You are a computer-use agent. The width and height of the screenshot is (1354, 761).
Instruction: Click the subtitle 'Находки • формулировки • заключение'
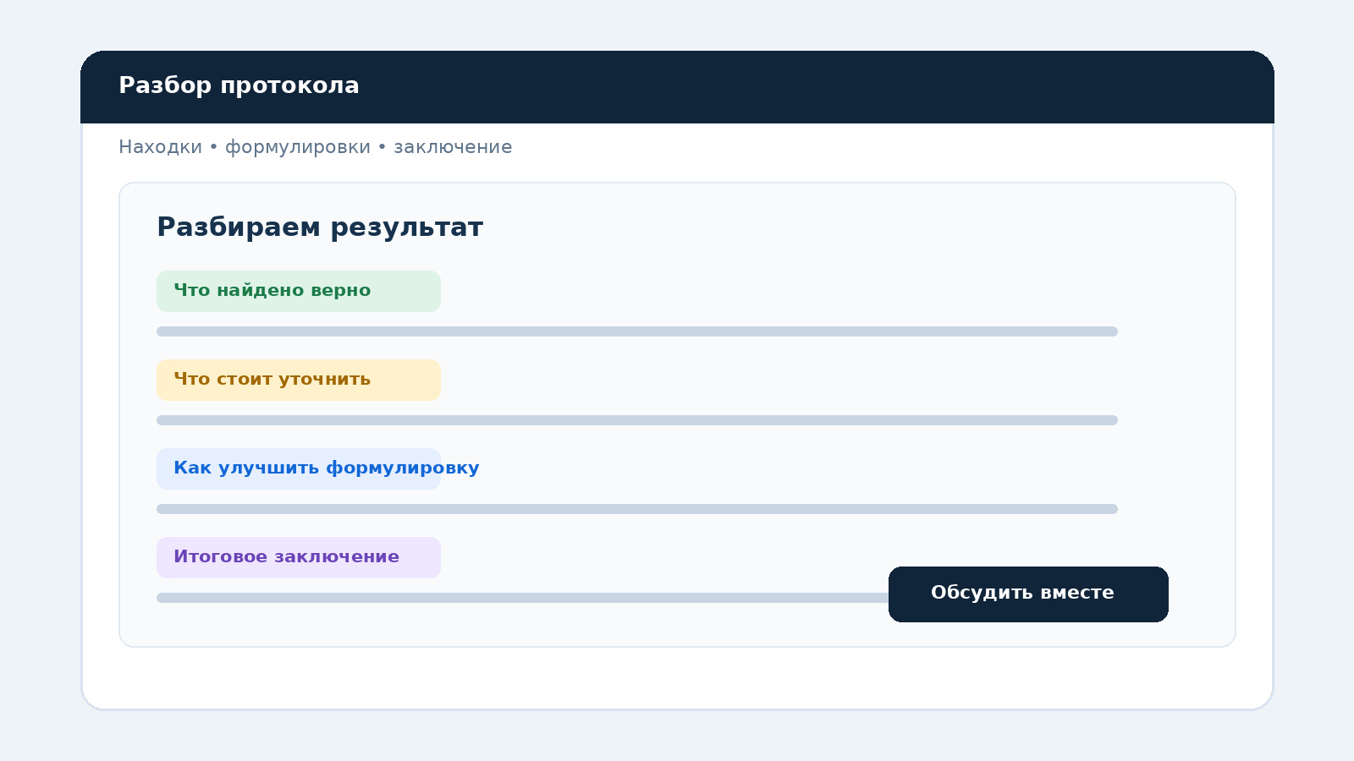[315, 147]
